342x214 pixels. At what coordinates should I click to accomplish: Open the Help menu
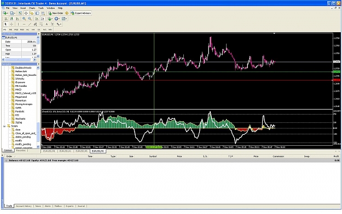pos(60,8)
